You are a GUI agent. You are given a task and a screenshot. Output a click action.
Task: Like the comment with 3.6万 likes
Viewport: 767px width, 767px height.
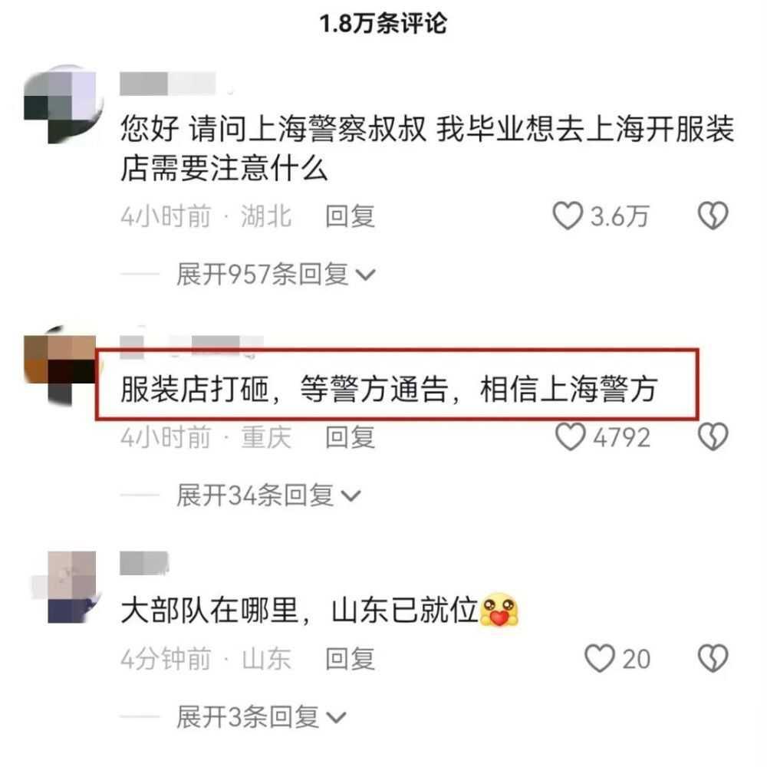pos(568,216)
